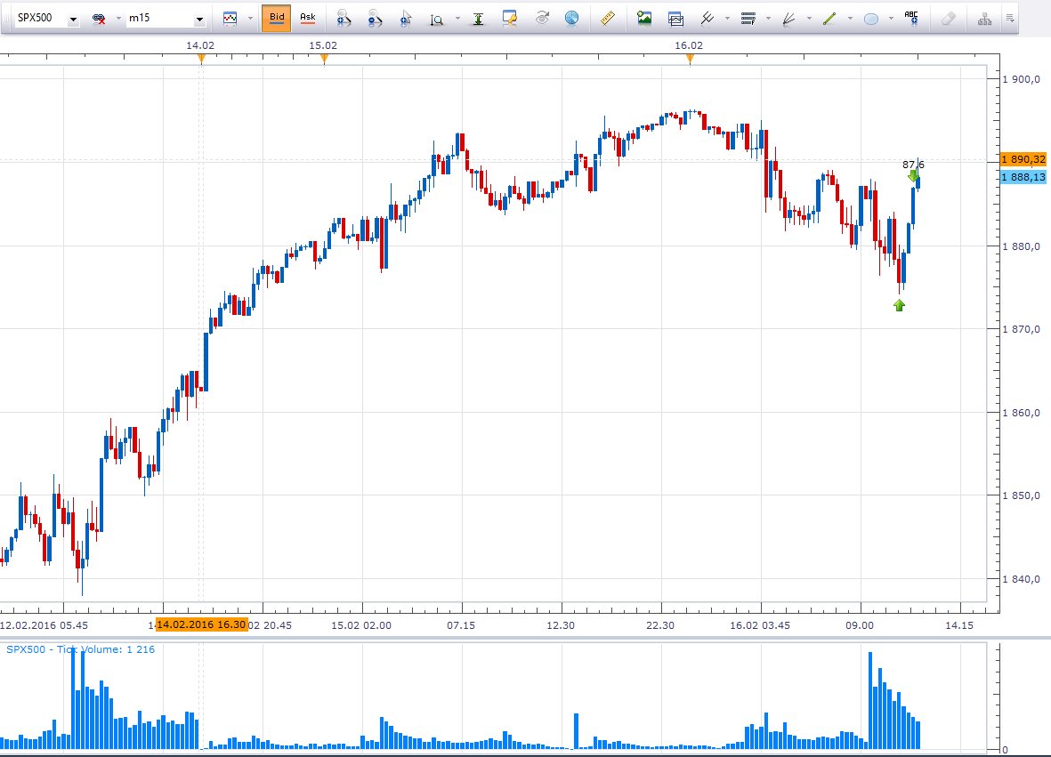Viewport: 1051px width, 757px height.
Task: Expand the pitchfork tool dropdown arrow
Action: 727,19
